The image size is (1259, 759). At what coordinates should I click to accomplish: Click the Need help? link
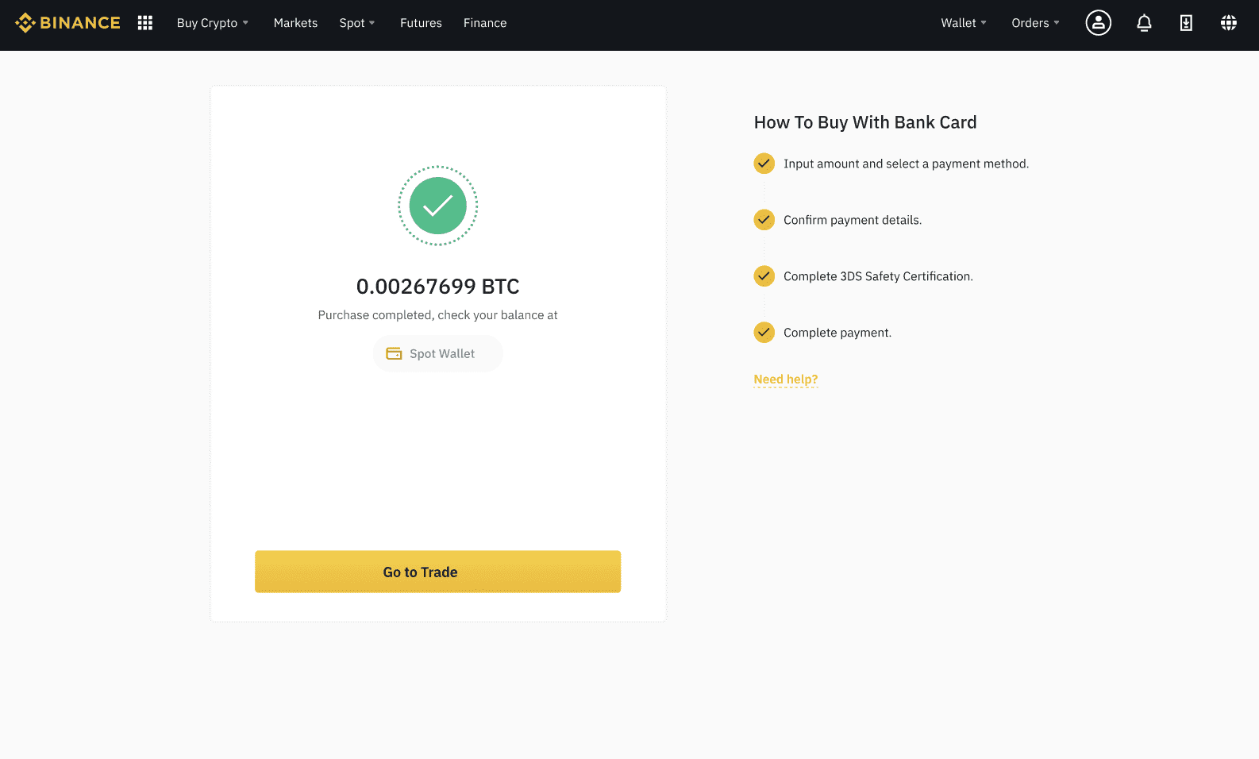coord(786,379)
